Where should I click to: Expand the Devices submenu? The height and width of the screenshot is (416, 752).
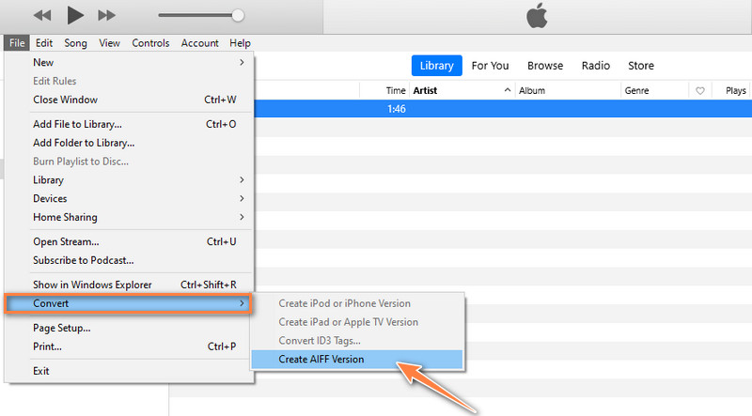click(x=129, y=198)
